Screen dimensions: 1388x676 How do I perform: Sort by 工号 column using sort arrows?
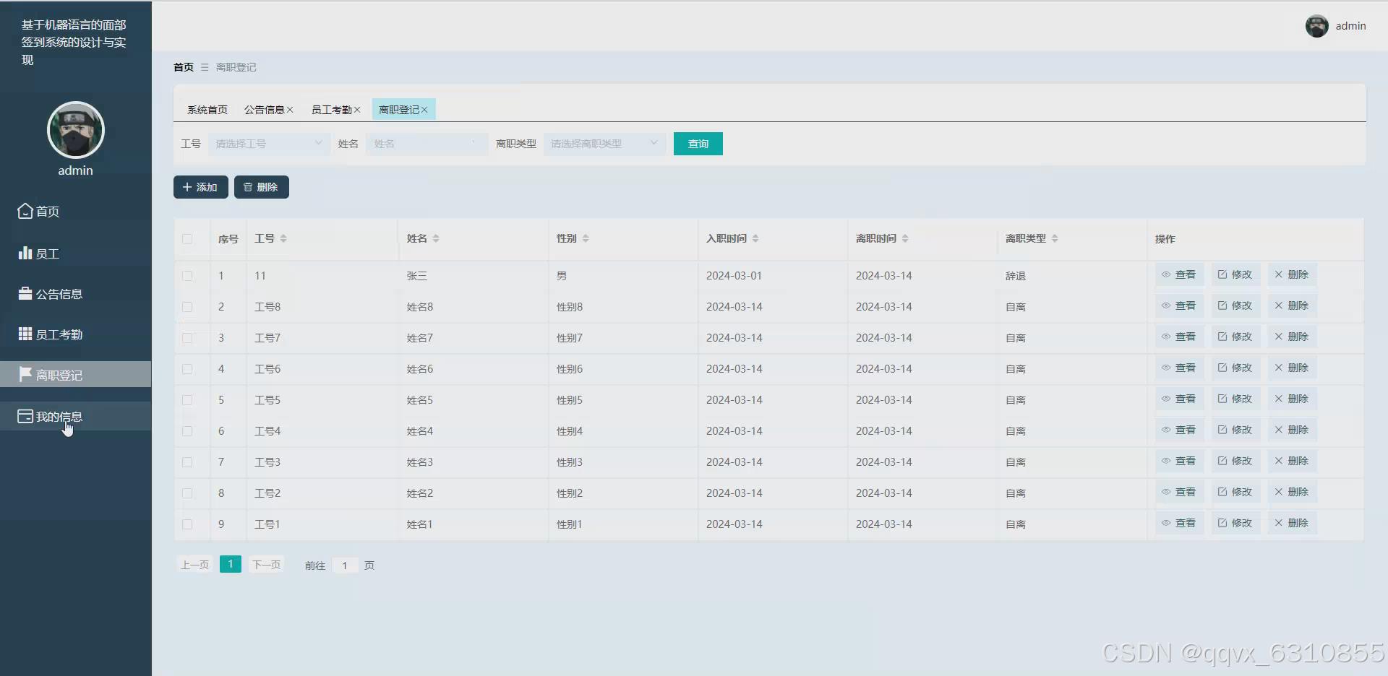click(283, 238)
